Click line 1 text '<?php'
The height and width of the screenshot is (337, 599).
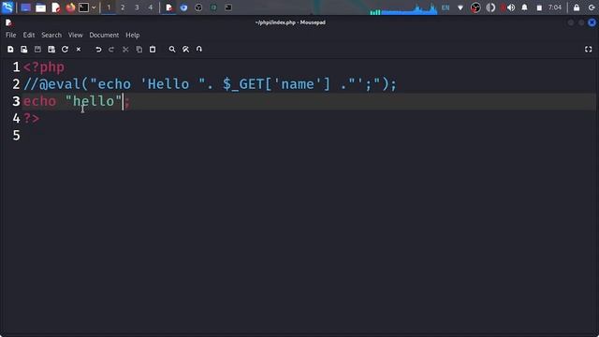click(44, 67)
